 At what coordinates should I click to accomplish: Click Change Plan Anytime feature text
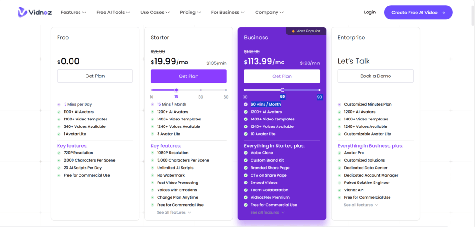pyautogui.click(x=178, y=197)
